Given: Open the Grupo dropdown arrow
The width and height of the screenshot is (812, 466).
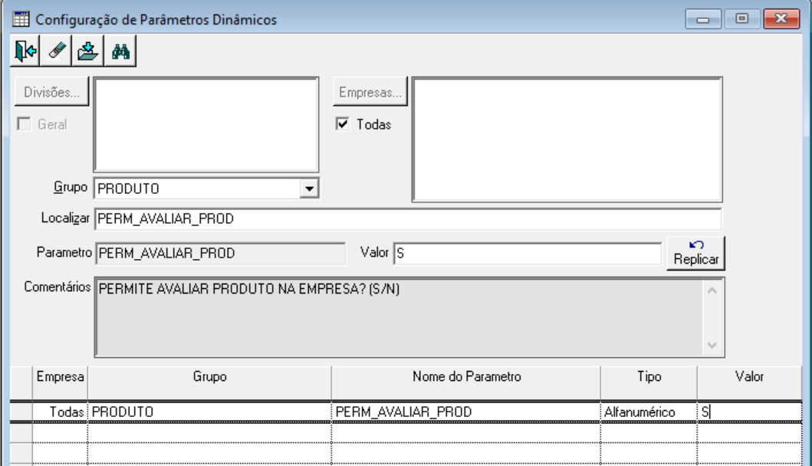Looking at the screenshot, I should pyautogui.click(x=309, y=189).
